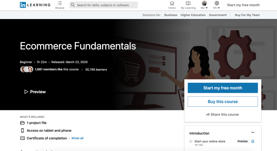Click the member avatars beside likes count

point(27,69)
